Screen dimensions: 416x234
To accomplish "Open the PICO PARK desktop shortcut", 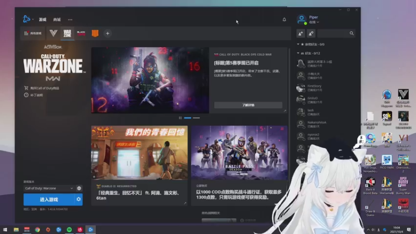I will tap(387, 162).
